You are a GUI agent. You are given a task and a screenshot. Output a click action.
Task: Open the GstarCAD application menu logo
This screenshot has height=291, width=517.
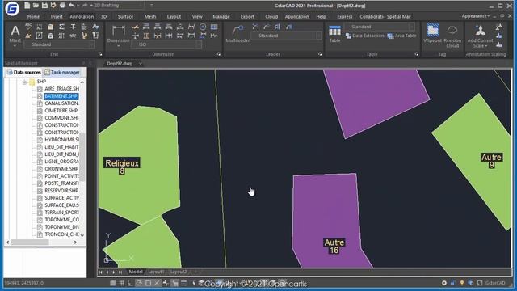click(x=12, y=9)
